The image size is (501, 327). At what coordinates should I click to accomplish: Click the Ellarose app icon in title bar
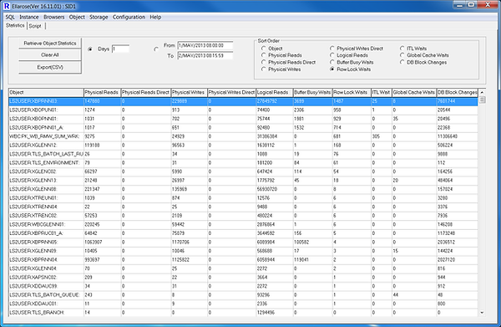click(7, 6)
